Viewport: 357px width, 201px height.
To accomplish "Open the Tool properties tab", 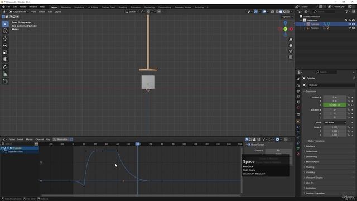I will 298,79.
